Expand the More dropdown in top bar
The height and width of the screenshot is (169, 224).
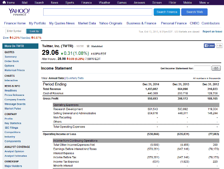coord(204,2)
